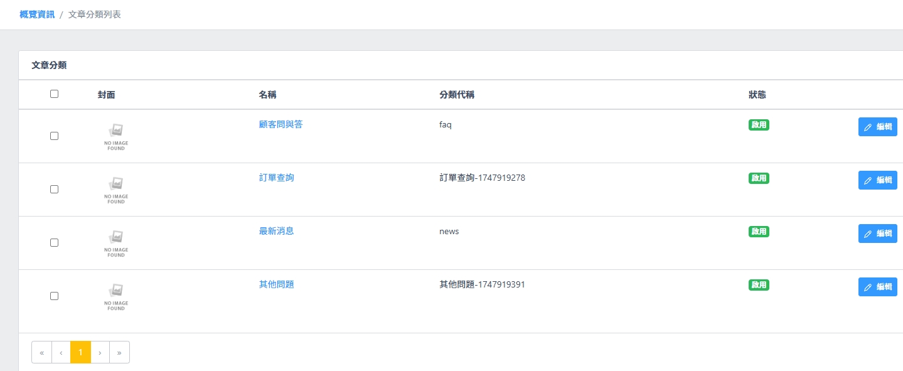The height and width of the screenshot is (371, 903).
Task: Click the 分類代稱 column header
Action: (x=457, y=95)
